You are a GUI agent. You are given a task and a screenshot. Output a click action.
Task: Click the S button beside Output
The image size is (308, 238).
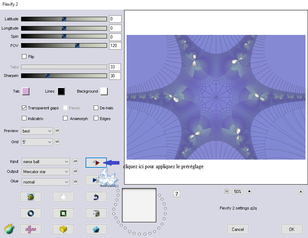[x=75, y=171]
